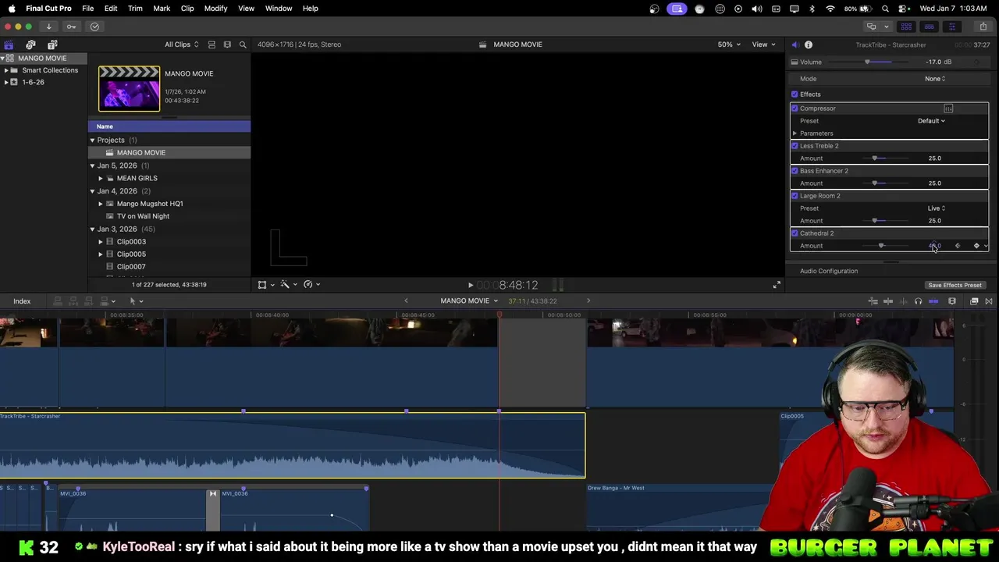Open the timeline Index

click(22, 301)
